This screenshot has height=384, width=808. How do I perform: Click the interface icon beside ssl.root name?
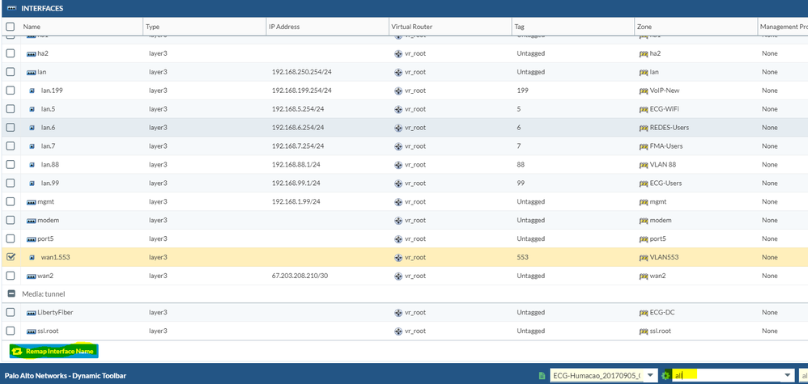click(x=31, y=331)
